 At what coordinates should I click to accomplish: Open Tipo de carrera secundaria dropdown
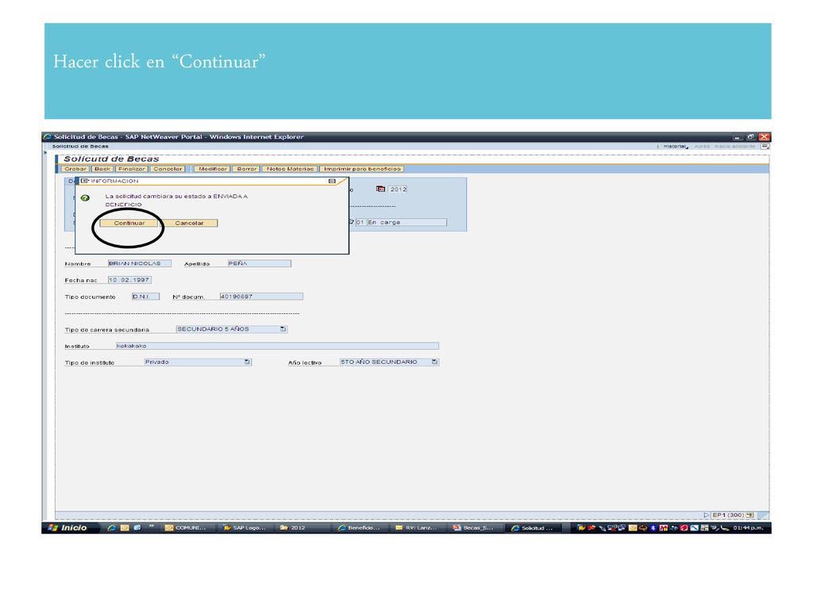283,329
